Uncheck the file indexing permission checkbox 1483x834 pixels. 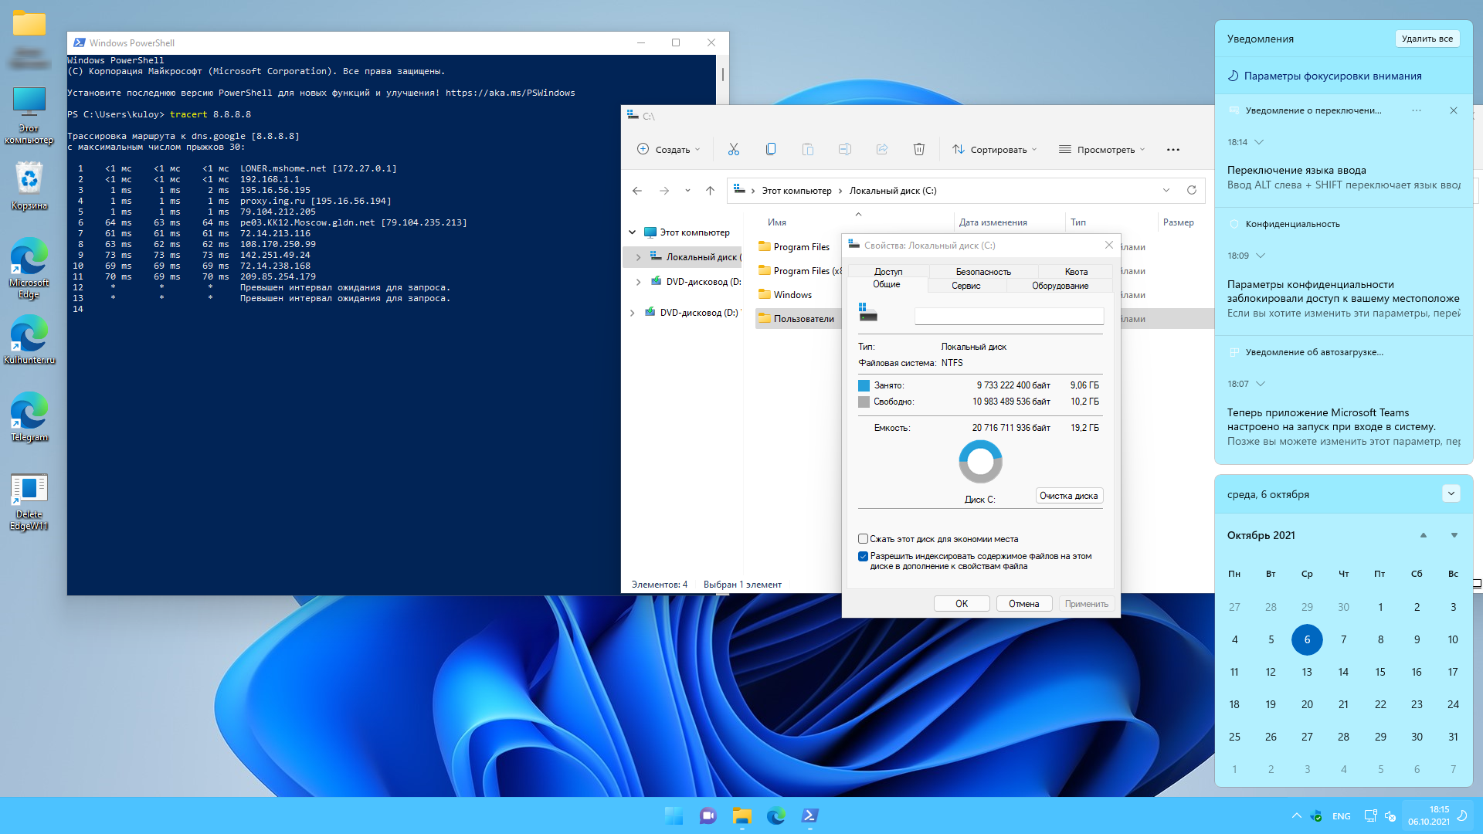click(863, 556)
